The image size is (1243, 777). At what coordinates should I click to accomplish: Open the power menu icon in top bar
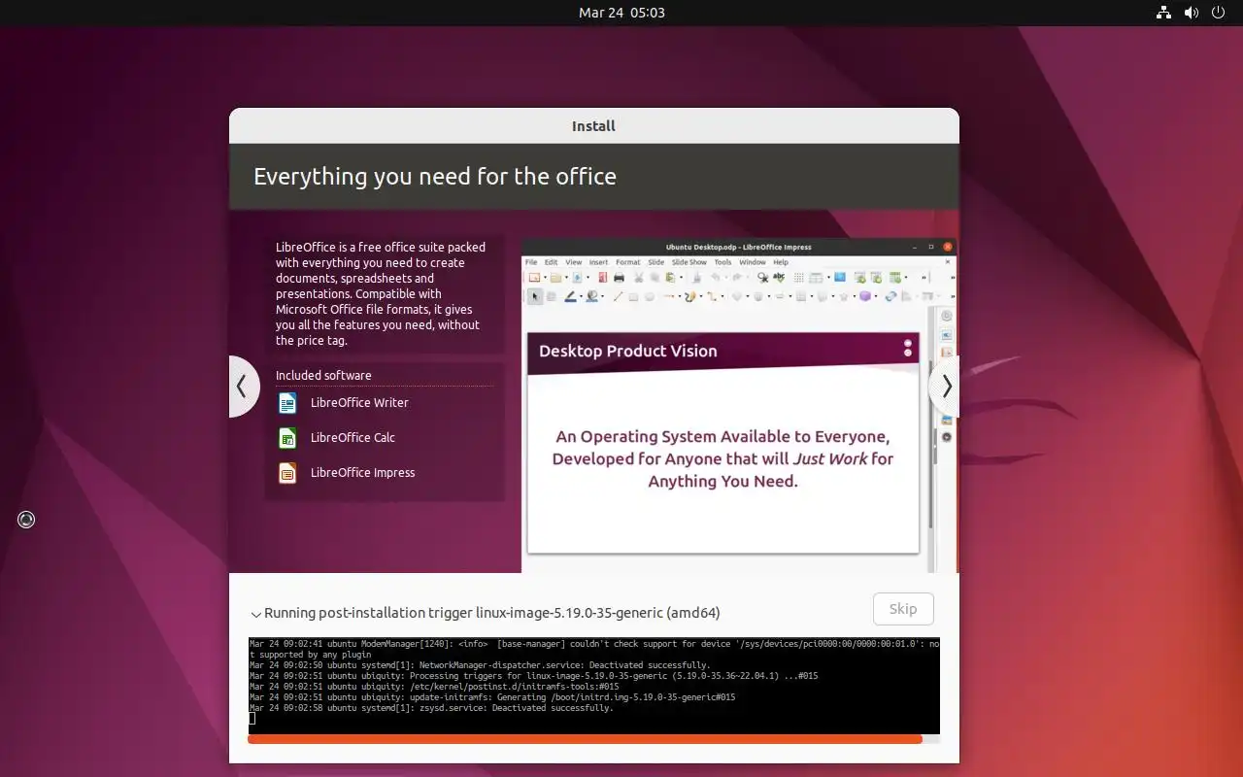point(1219,13)
